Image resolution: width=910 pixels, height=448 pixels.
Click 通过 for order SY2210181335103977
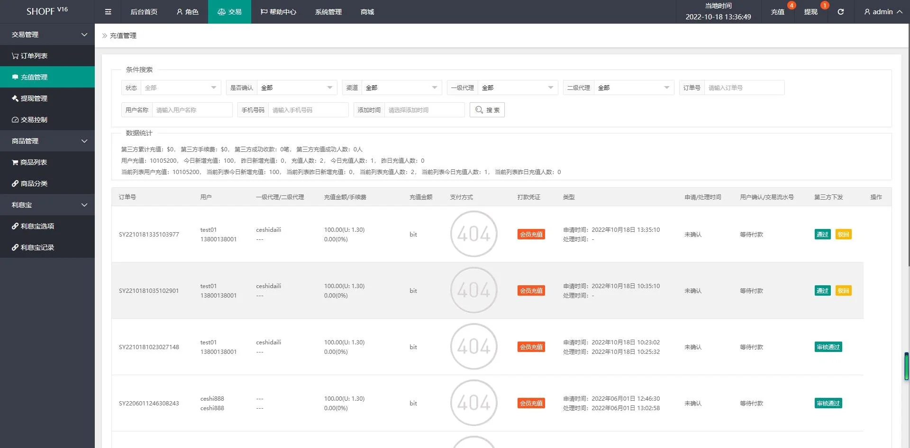tap(822, 234)
